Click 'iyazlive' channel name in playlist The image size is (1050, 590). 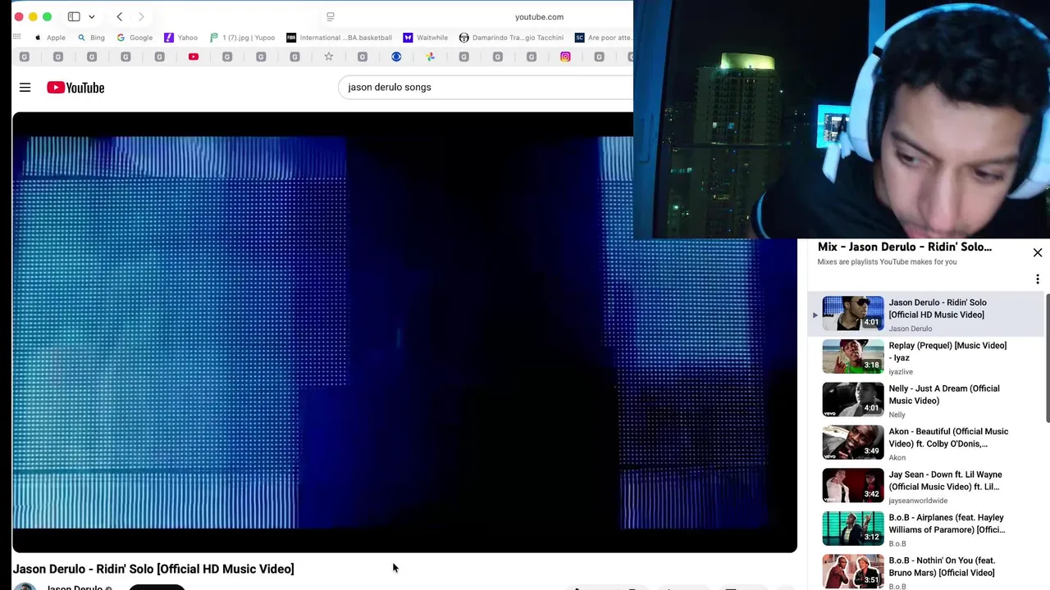click(901, 372)
